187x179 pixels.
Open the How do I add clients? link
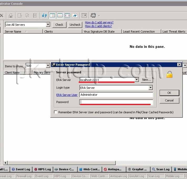[x=98, y=26]
